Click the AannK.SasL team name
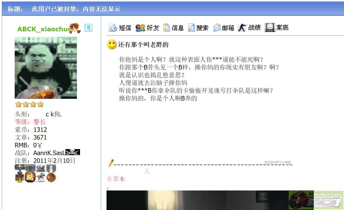The height and width of the screenshot is (210, 344). point(49,153)
